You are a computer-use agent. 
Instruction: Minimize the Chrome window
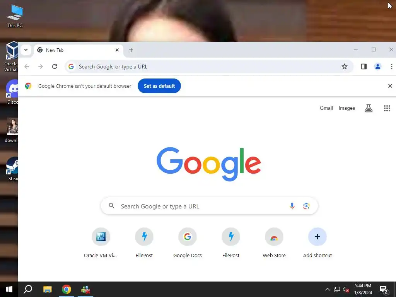(356, 50)
